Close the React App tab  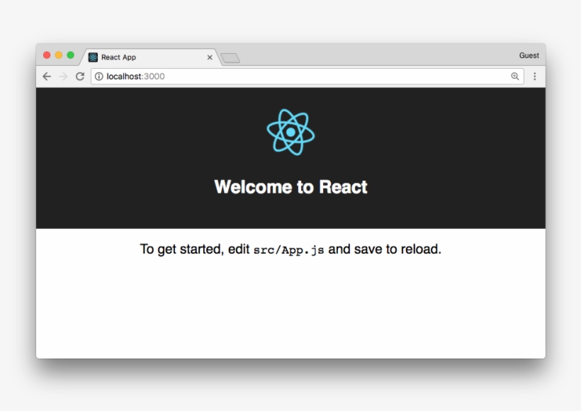point(210,57)
